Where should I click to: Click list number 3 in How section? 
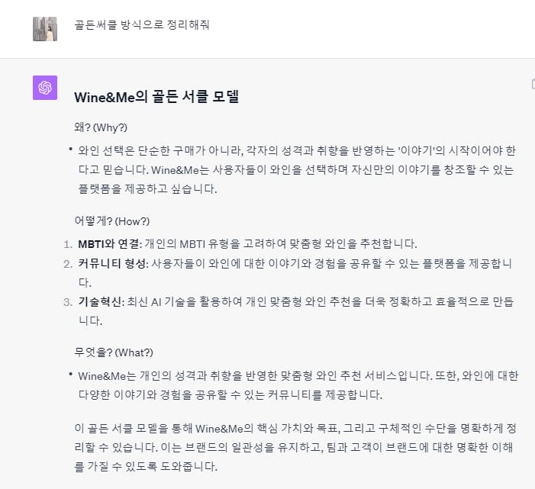[x=68, y=302]
